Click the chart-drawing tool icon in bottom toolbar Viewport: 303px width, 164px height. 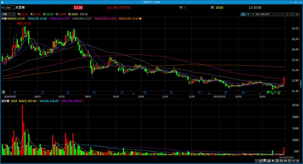(x=261, y=161)
